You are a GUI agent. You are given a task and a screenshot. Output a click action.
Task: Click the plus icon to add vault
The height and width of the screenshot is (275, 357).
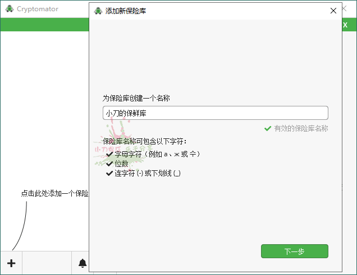pyautogui.click(x=11, y=263)
